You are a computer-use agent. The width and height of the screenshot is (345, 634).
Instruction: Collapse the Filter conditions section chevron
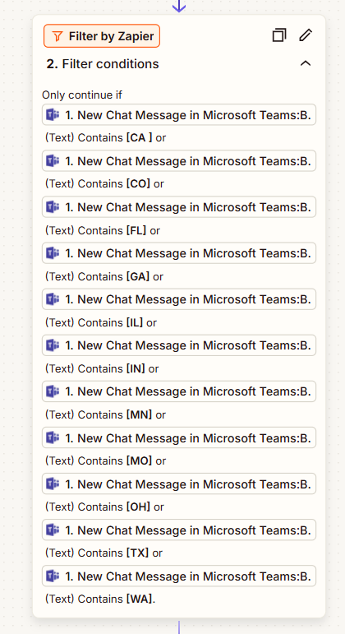click(x=306, y=63)
